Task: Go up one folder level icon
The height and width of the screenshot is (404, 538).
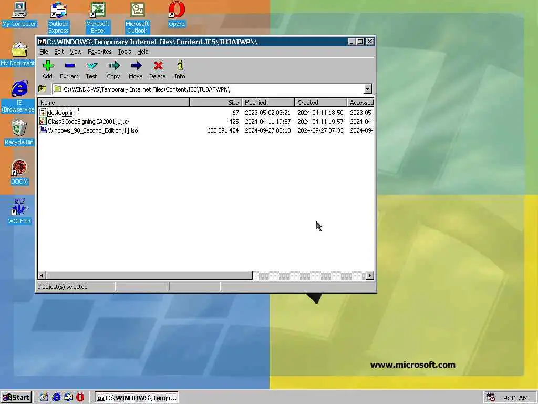Action: [x=42, y=89]
